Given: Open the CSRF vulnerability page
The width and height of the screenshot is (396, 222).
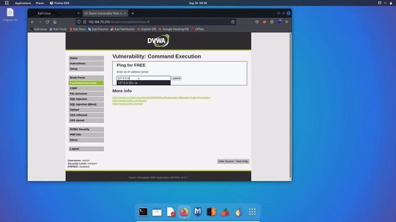Looking at the screenshot, I should pyautogui.click(x=86, y=88).
